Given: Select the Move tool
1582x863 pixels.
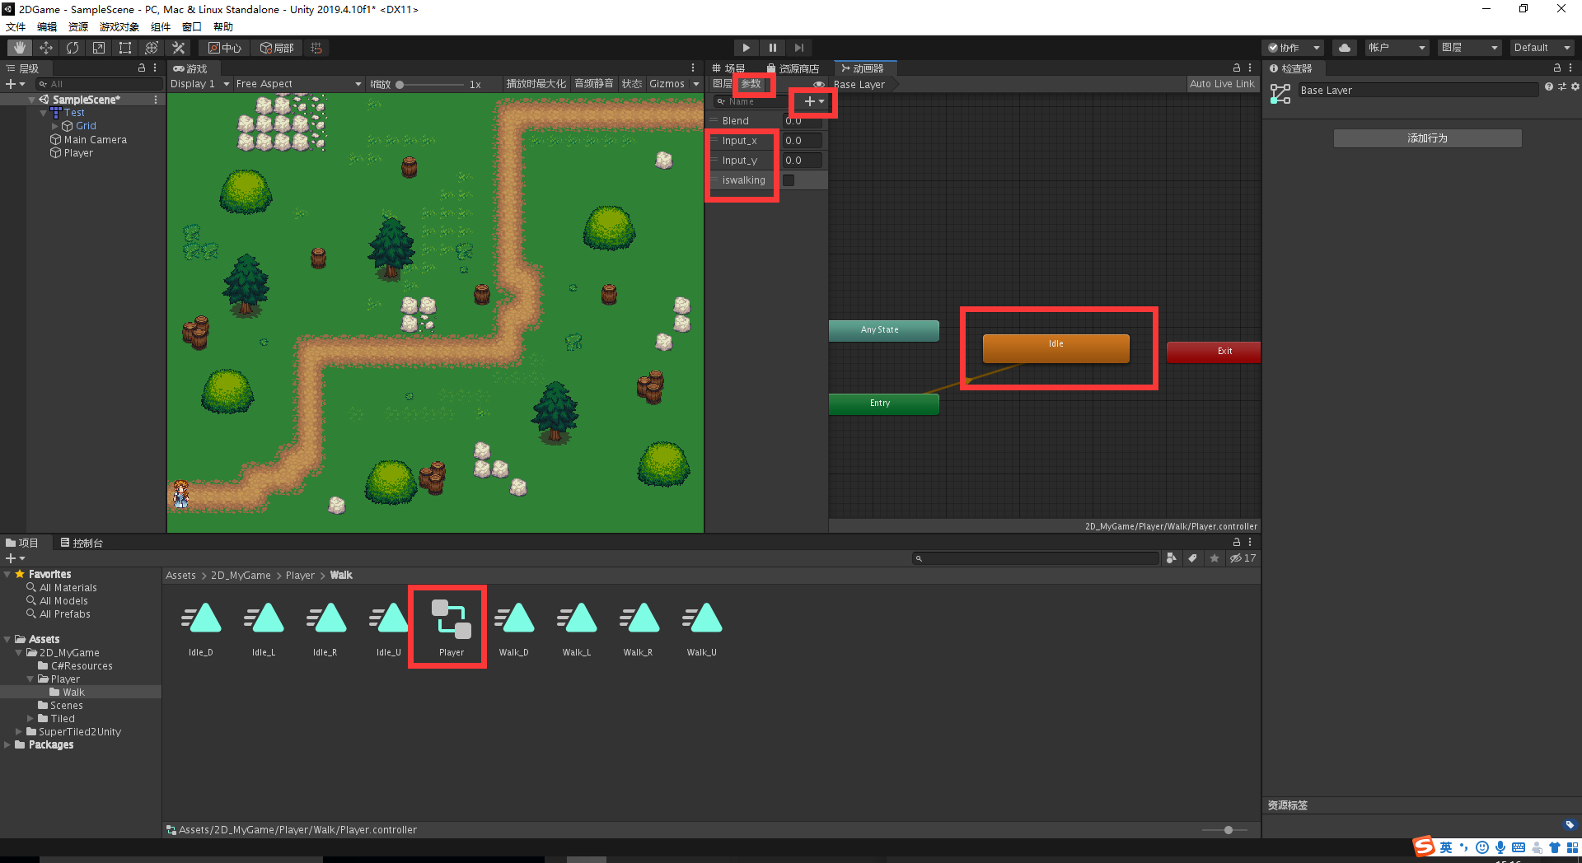Looking at the screenshot, I should pos(45,47).
